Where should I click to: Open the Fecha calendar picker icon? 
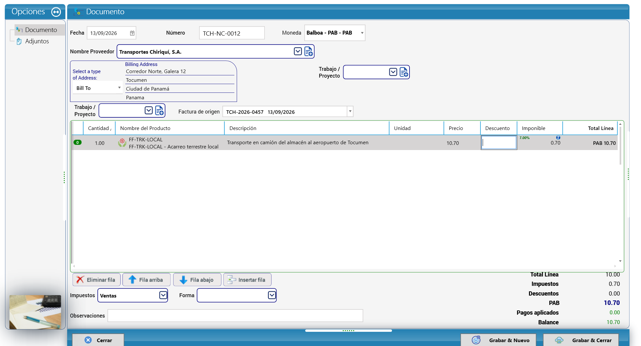[132, 33]
